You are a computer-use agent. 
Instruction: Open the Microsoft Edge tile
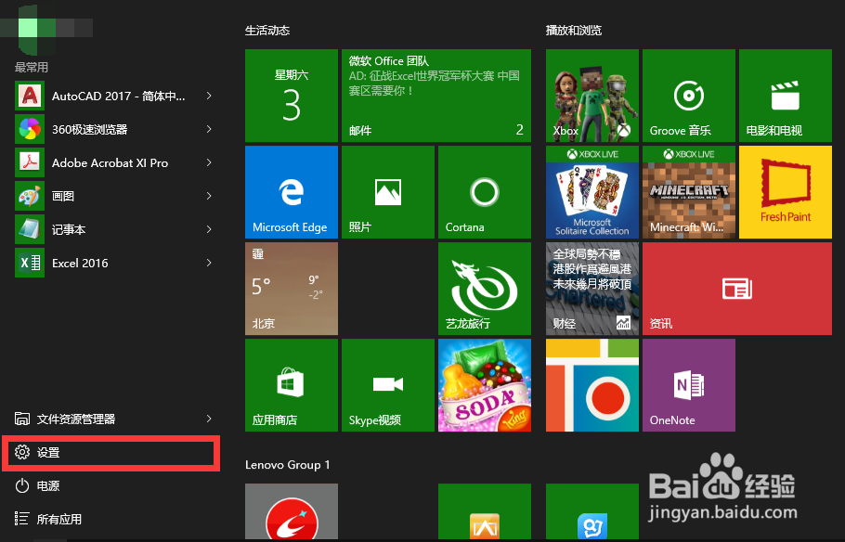point(291,192)
